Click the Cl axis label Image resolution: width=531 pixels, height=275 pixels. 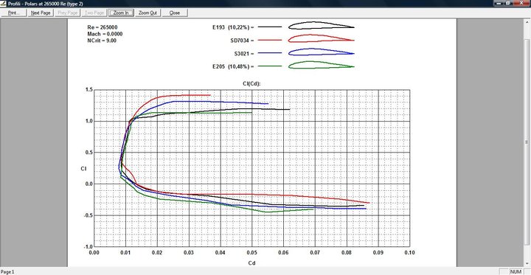(83, 168)
